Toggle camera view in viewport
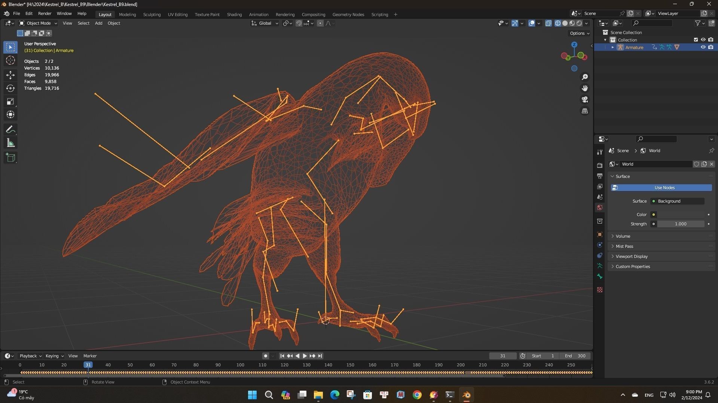The height and width of the screenshot is (403, 718). point(584,100)
